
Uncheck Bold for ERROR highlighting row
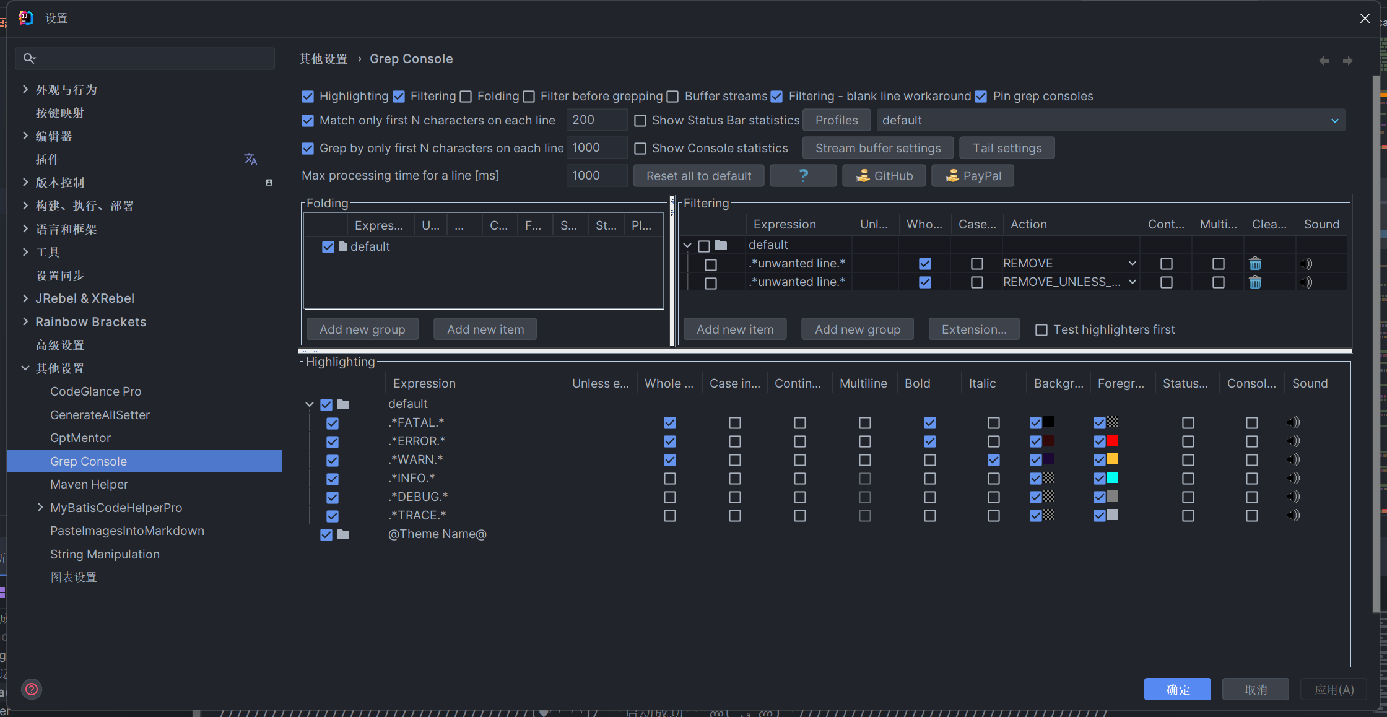tap(929, 441)
